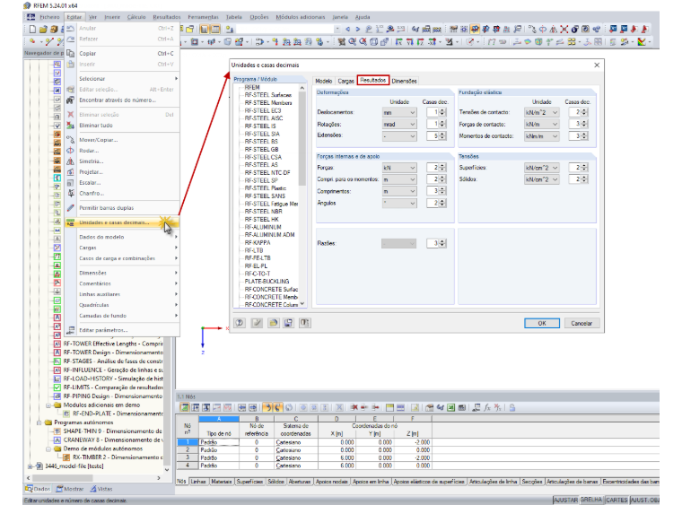682x505 pixels.
Task: Click the navigate forward arrow in top toolbar
Action: [x=357, y=29]
